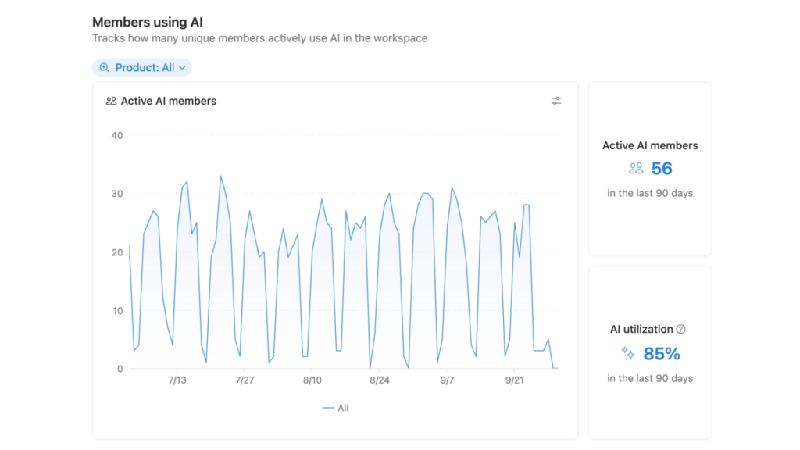This screenshot has height=450, width=800.
Task: Click 'in the last 90 days' under 85%
Action: (x=650, y=378)
